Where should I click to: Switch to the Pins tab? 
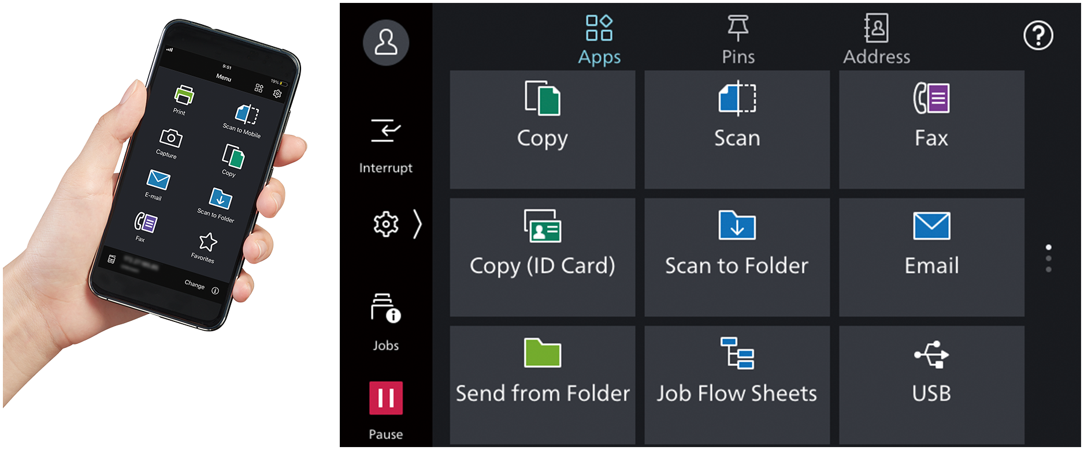click(738, 39)
